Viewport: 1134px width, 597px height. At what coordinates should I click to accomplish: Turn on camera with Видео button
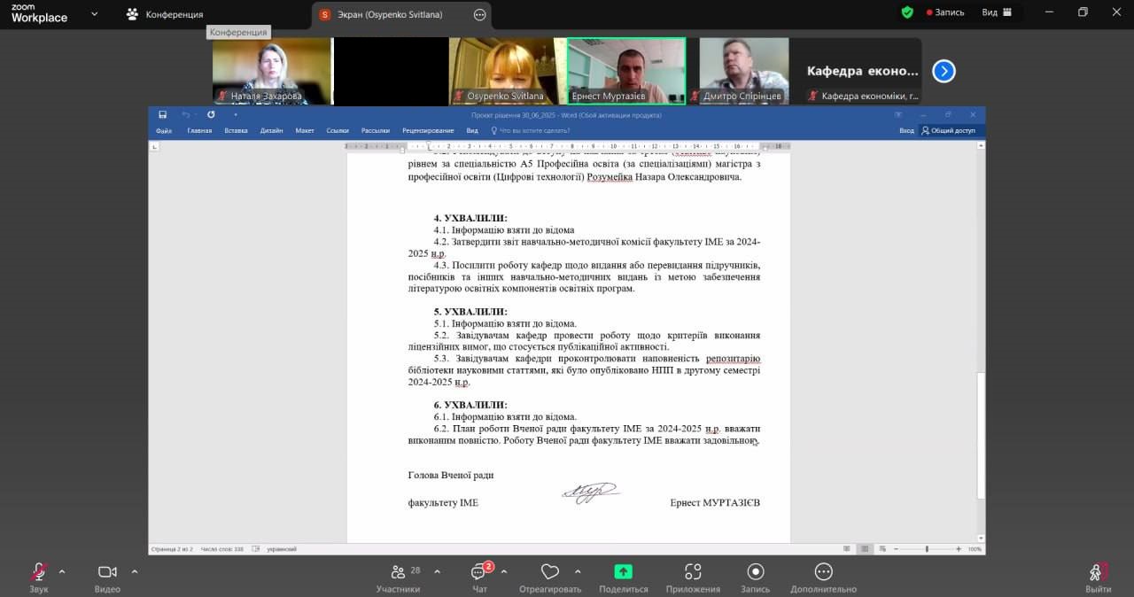click(x=107, y=572)
